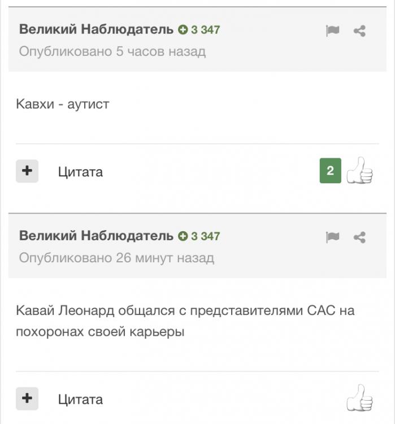
Task: Toggle the plus multiquote button on the Кавай Леонард post
Action: click(27, 399)
